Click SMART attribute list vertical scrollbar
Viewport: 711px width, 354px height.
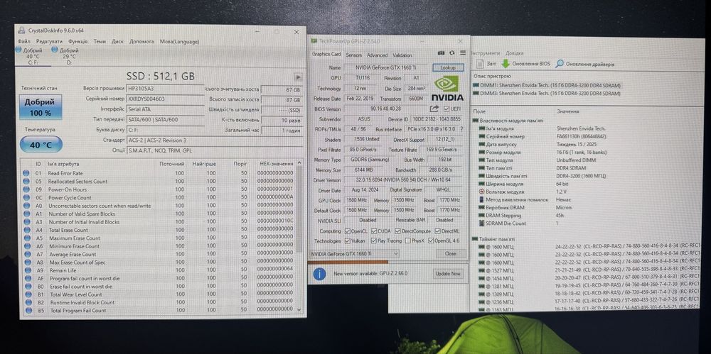[x=299, y=236]
